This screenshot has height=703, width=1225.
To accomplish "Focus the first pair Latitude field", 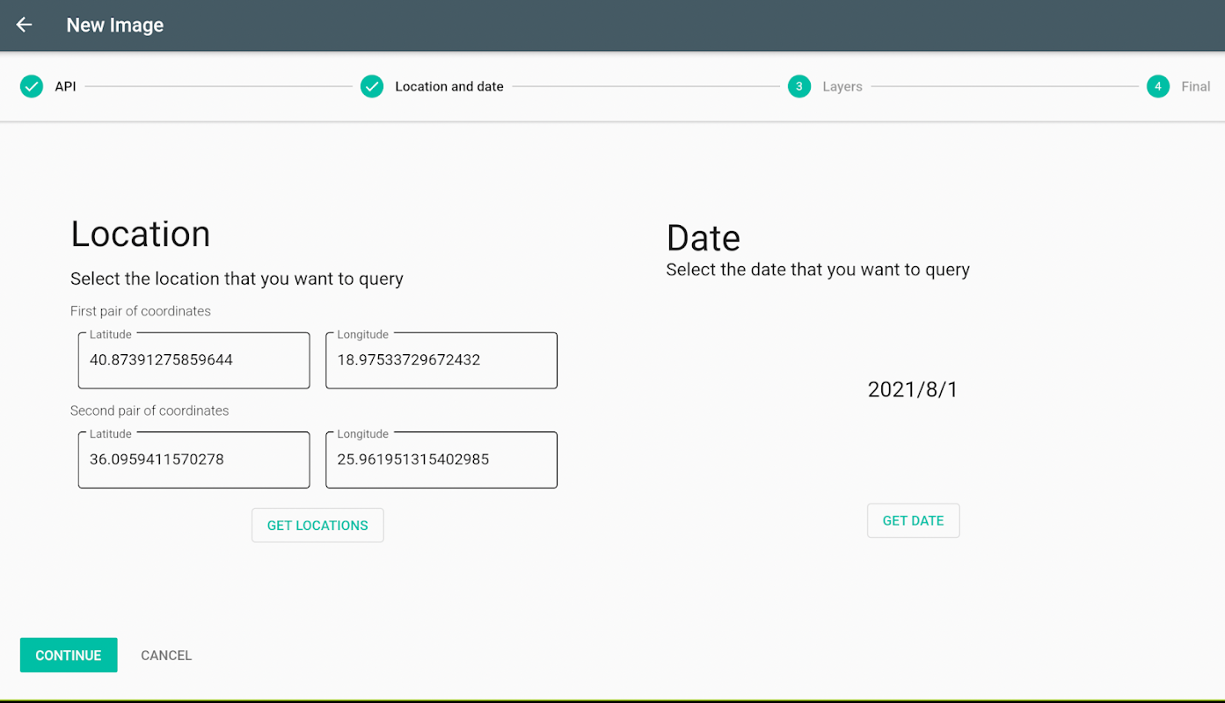I will [194, 360].
